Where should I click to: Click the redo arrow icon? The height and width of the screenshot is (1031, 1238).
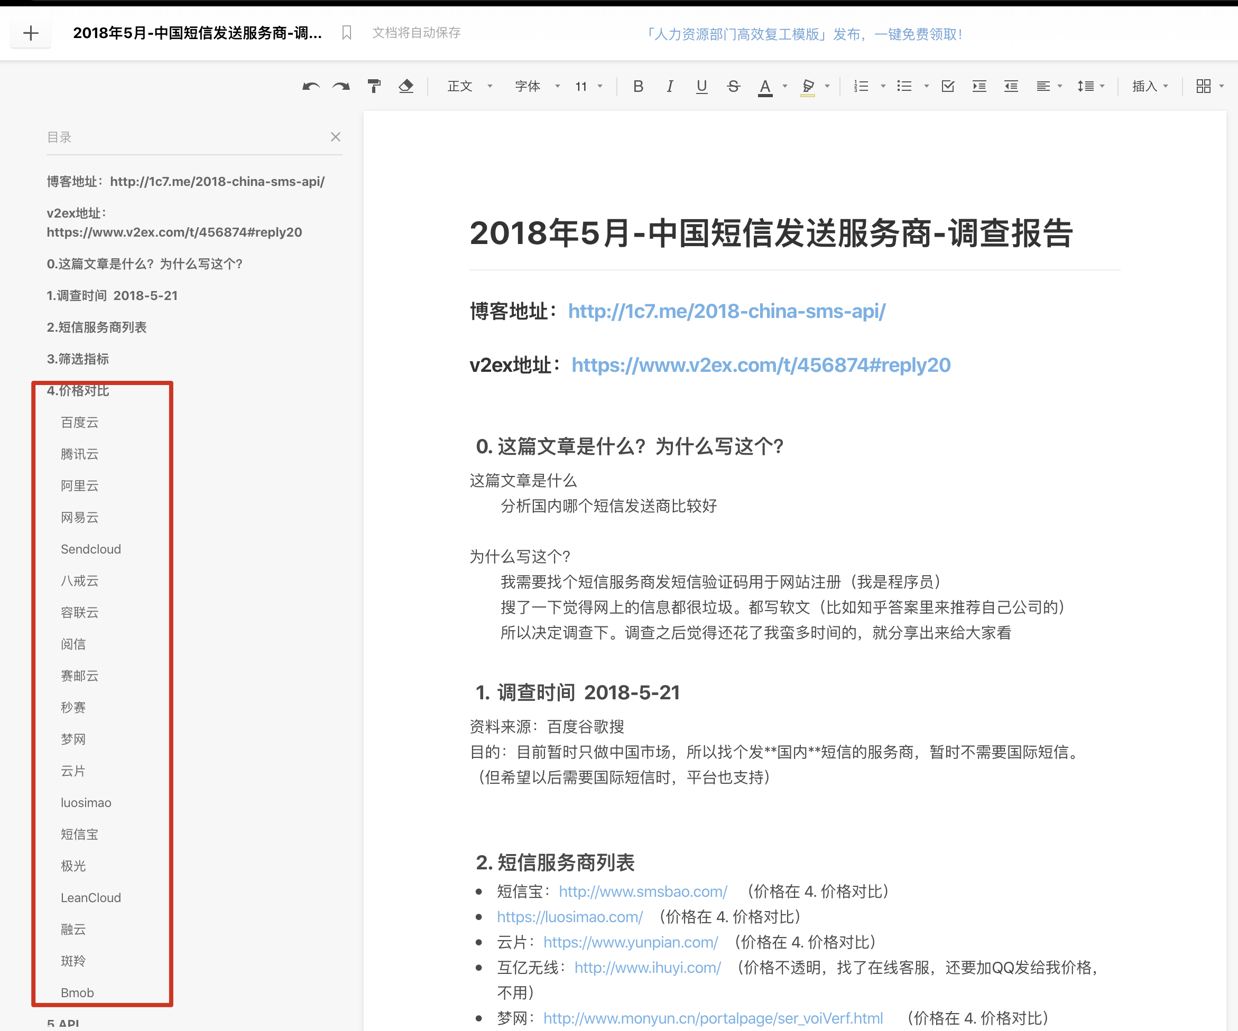pyautogui.click(x=341, y=87)
